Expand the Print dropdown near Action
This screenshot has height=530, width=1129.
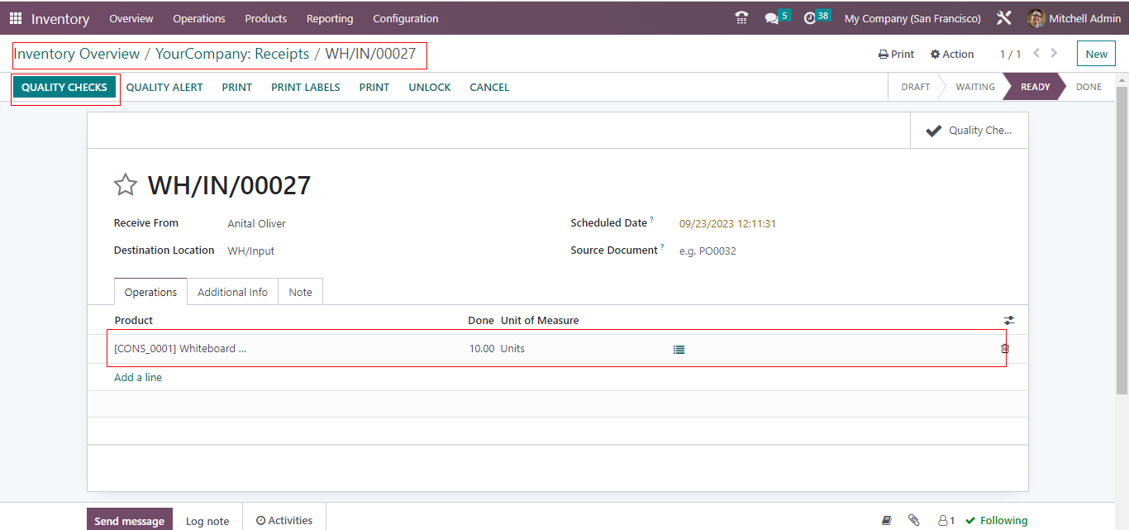click(896, 54)
